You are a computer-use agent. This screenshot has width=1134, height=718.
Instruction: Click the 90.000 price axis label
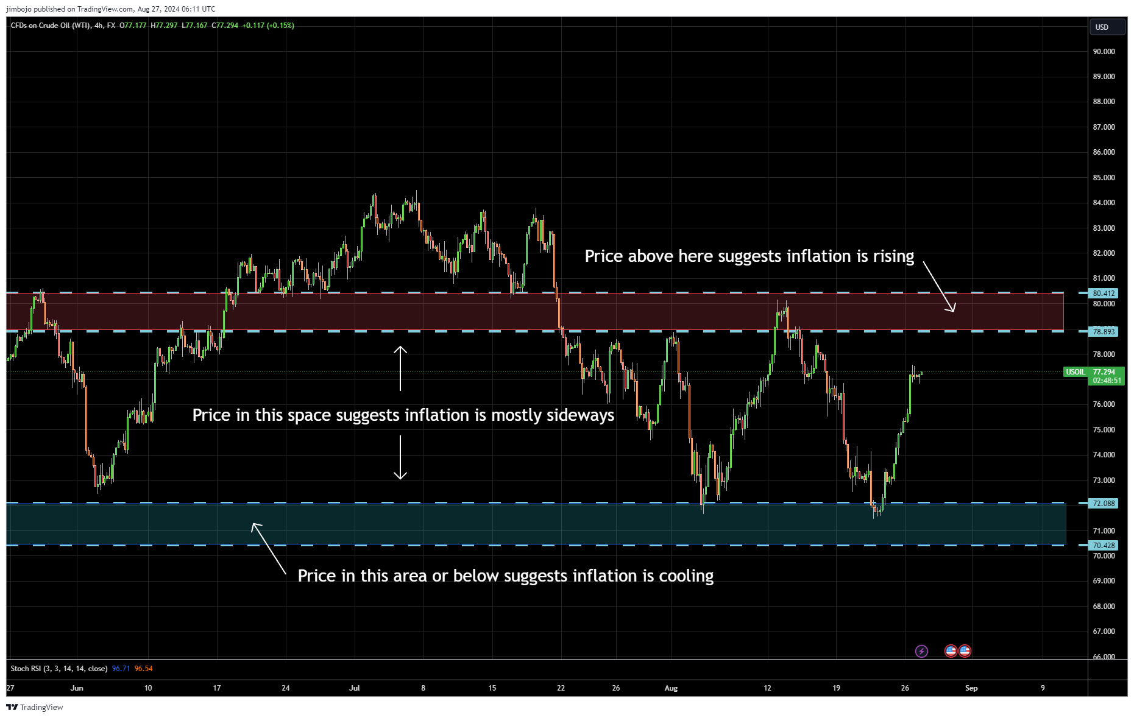point(1104,52)
